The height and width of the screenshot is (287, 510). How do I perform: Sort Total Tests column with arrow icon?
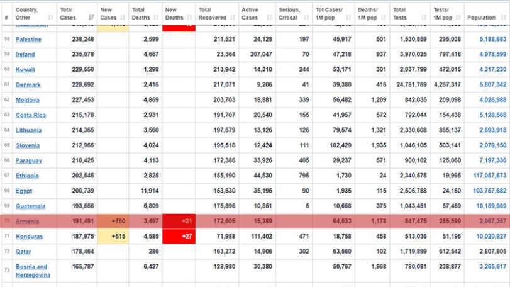point(424,18)
